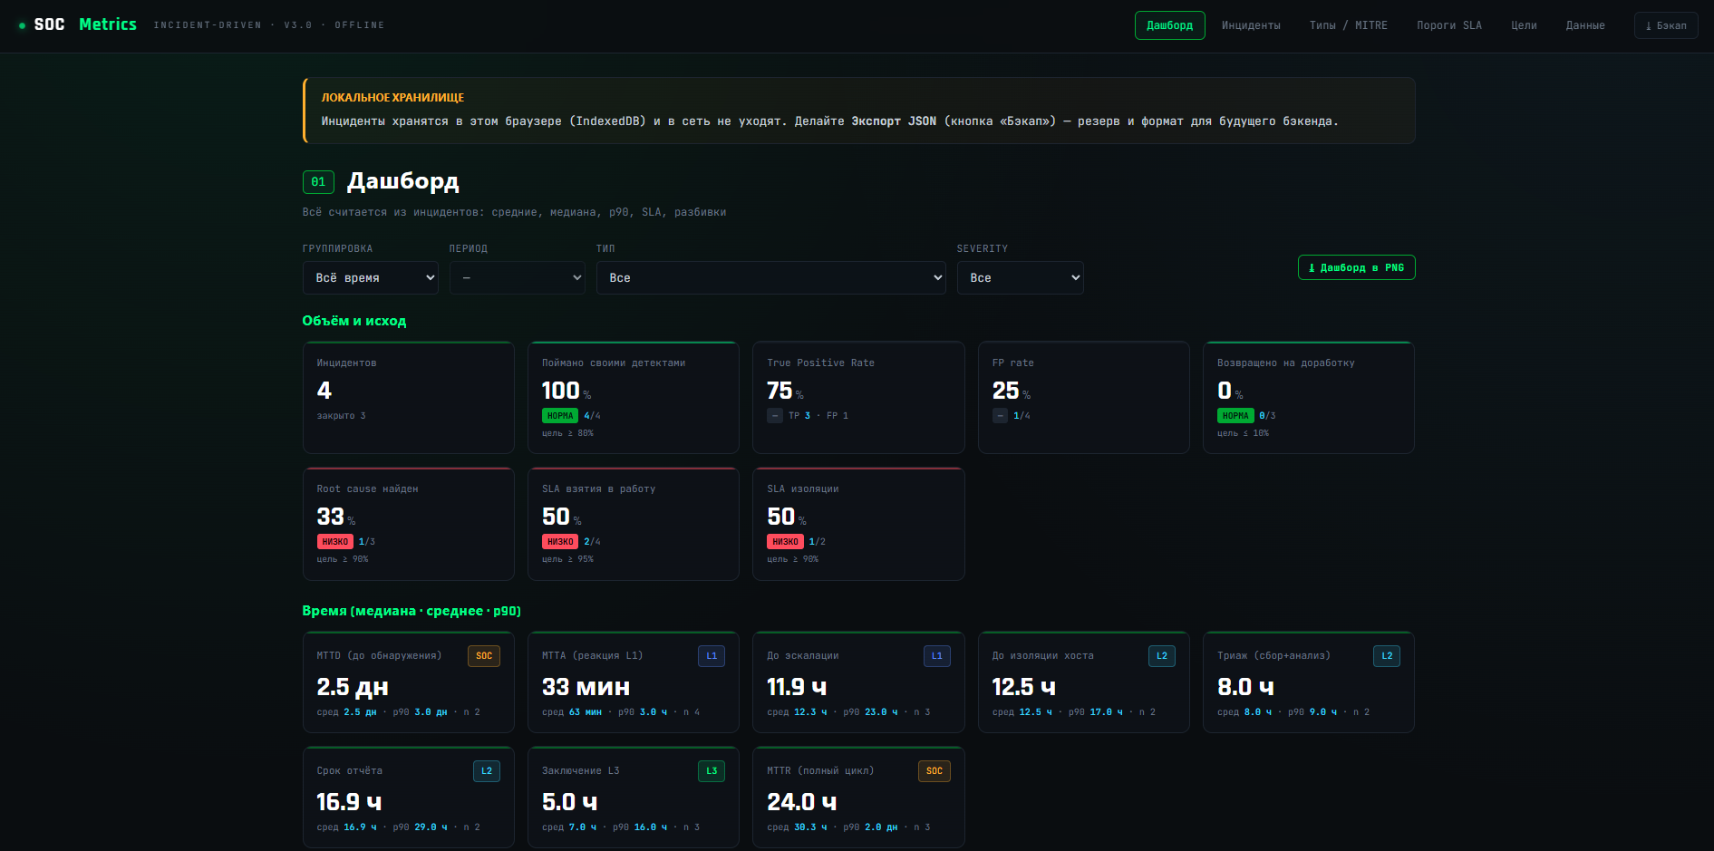Viewport: 1714px width, 851px height.
Task: Open the Цели tab
Action: click(1524, 25)
